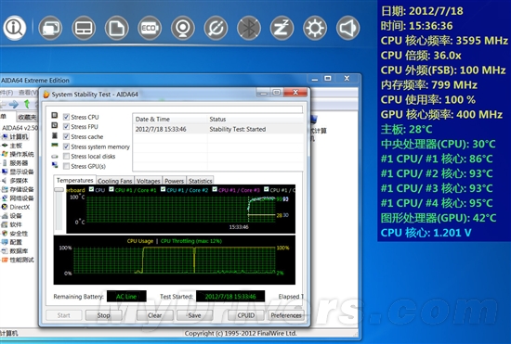
Task: Toggle the touchpad icon in top bar
Action: [x=84, y=28]
